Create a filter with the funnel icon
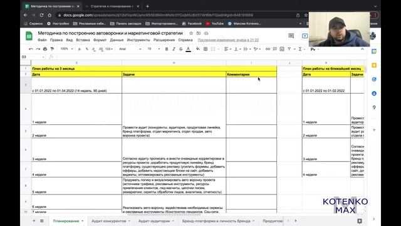 point(289,49)
